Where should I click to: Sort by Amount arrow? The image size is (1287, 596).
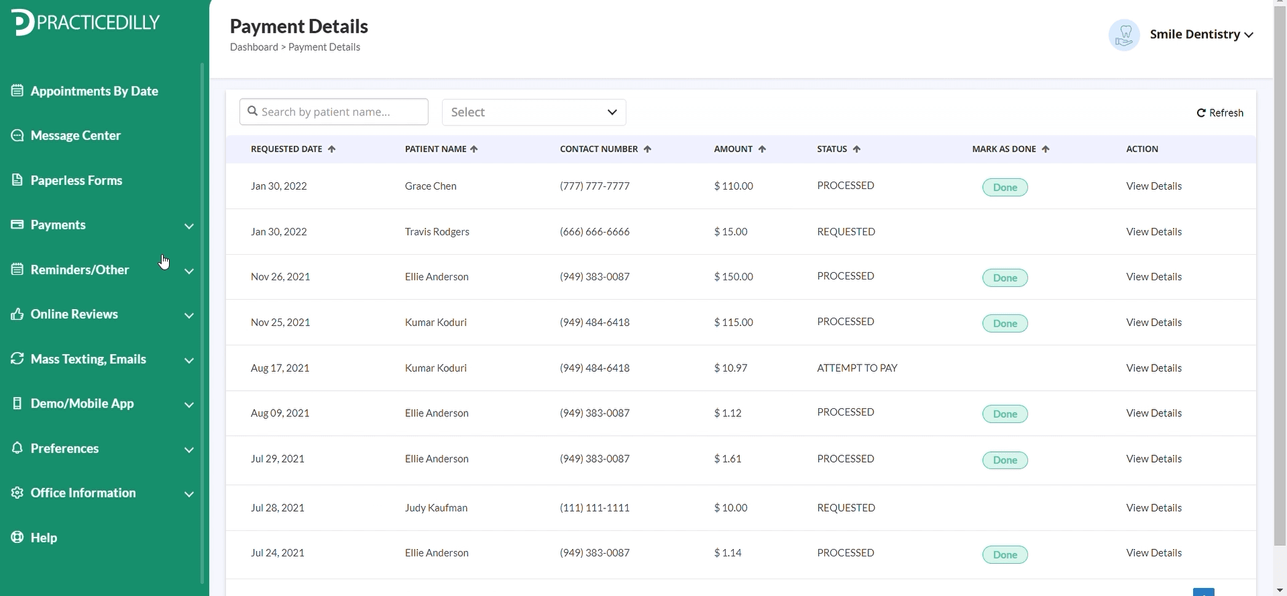762,149
